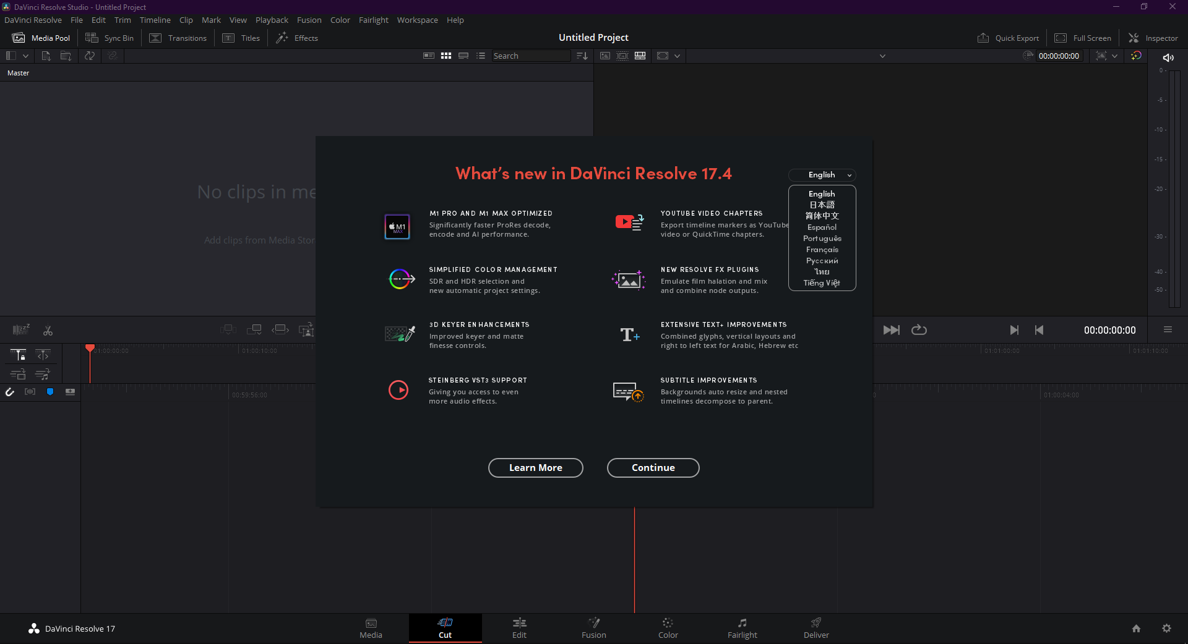This screenshot has width=1188, height=644.
Task: Select the scissors Split Clips tool
Action: pos(48,331)
